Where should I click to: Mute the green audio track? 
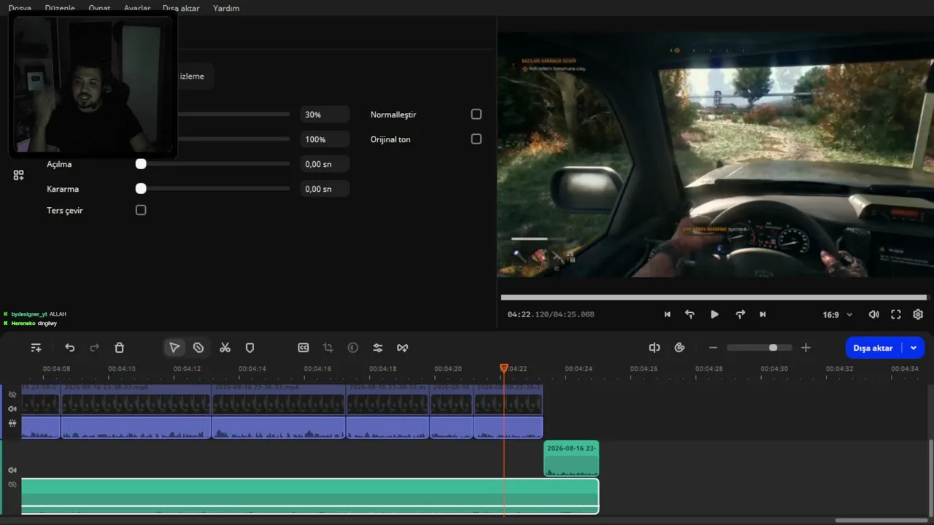click(x=12, y=470)
